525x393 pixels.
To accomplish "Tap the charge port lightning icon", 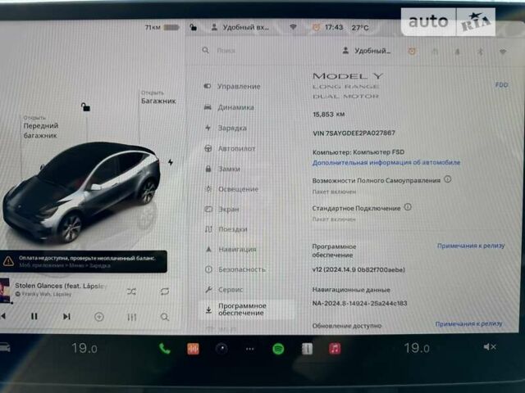I will coord(171,162).
